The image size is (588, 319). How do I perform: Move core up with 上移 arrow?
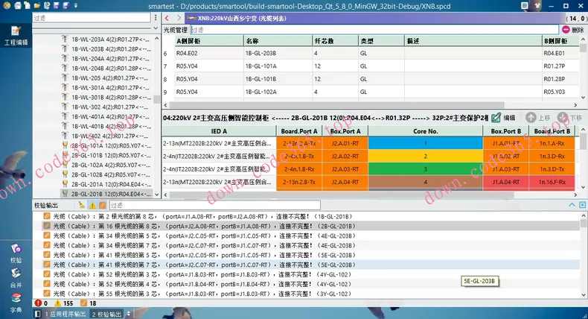point(538,118)
